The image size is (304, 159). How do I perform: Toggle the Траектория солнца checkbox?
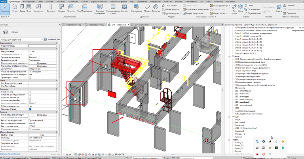(30, 78)
